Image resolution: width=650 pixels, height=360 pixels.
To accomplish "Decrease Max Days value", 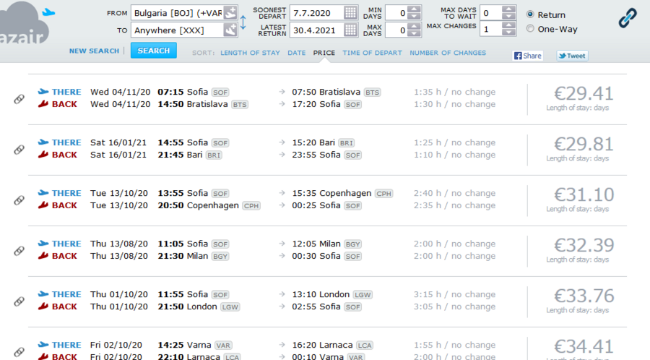I will click(414, 33).
